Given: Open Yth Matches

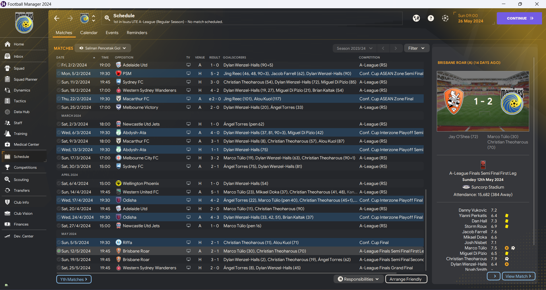Looking at the screenshot, I should tap(74, 279).
